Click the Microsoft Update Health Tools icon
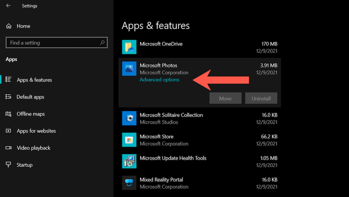Image resolution: width=349 pixels, height=197 pixels. 129,161
